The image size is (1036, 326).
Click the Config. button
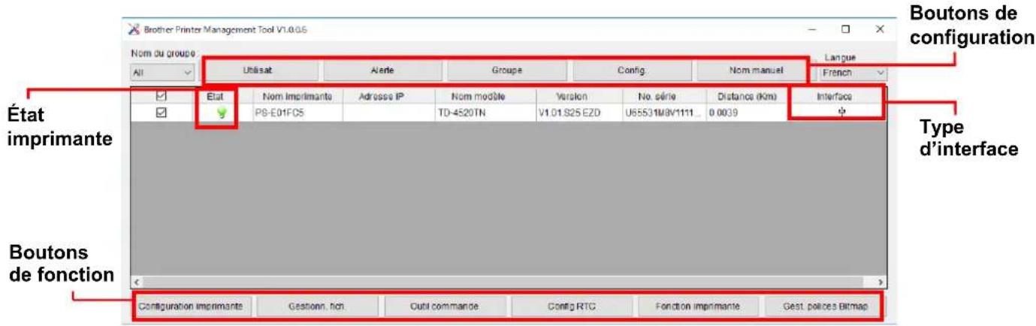point(632,71)
